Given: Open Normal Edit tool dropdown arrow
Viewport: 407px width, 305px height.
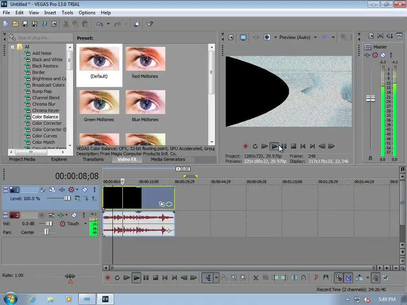Looking at the screenshot, I should [216, 278].
